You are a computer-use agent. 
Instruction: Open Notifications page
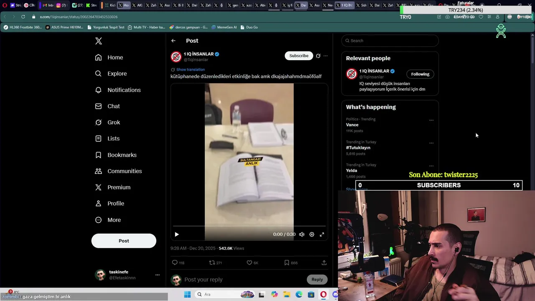[118, 90]
